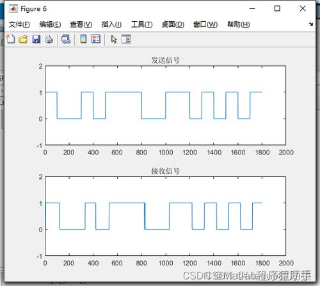Insert colorbar from the toolbar
The height and width of the screenshot is (286, 320).
[83, 39]
